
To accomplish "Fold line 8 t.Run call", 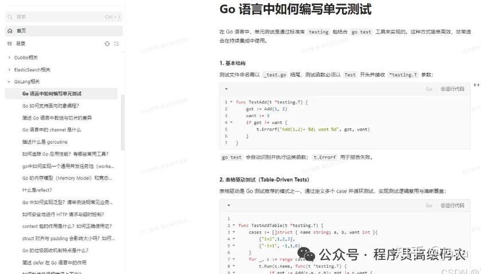I will [234, 266].
